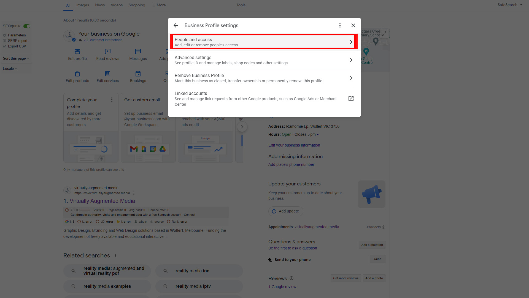View source of the result

point(157,222)
